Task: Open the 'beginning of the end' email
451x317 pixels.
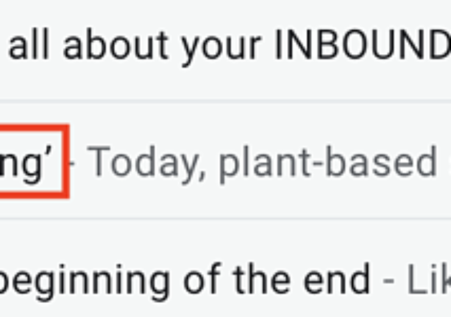Action: tap(183, 280)
